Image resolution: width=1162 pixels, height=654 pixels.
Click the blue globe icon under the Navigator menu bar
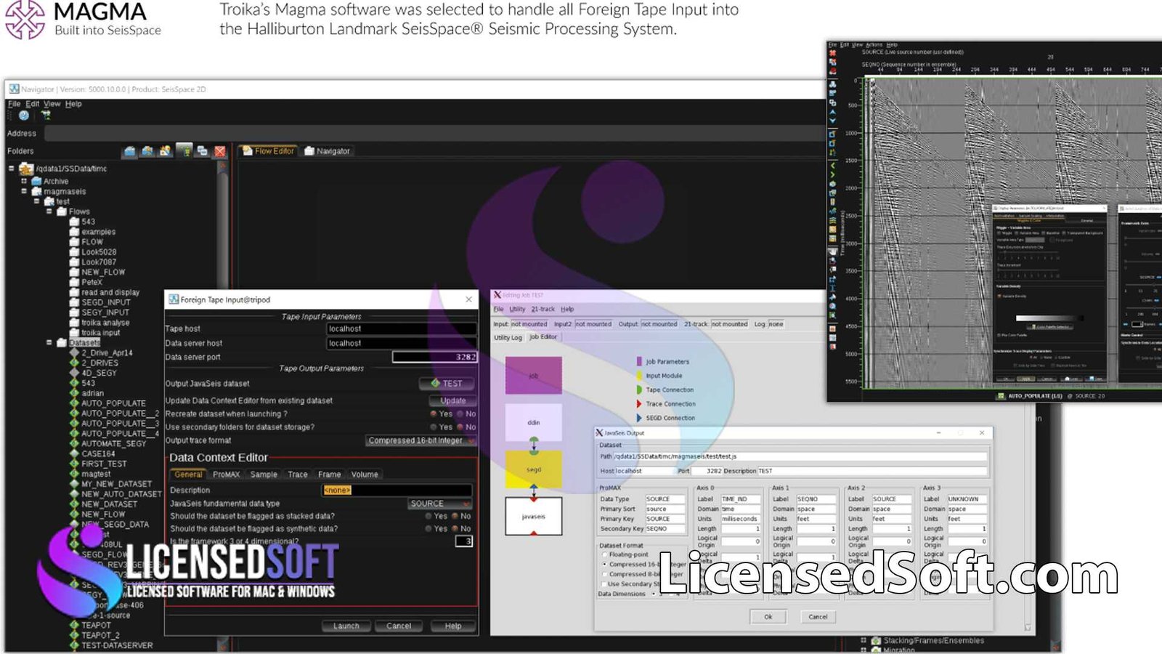24,116
